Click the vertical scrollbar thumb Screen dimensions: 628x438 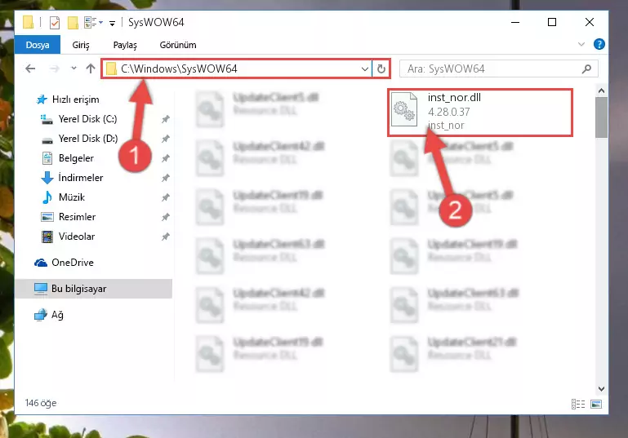[x=601, y=117]
